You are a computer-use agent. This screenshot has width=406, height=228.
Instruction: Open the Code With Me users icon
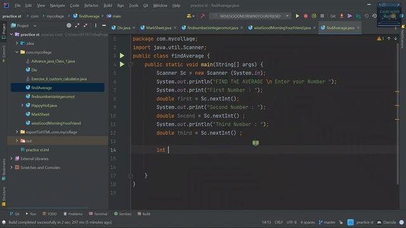click(190, 16)
